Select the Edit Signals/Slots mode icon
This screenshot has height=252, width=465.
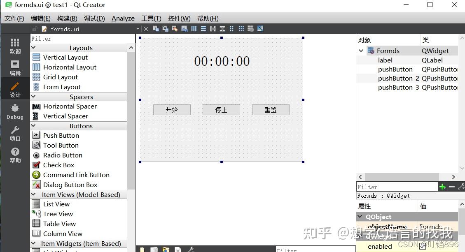166,28
